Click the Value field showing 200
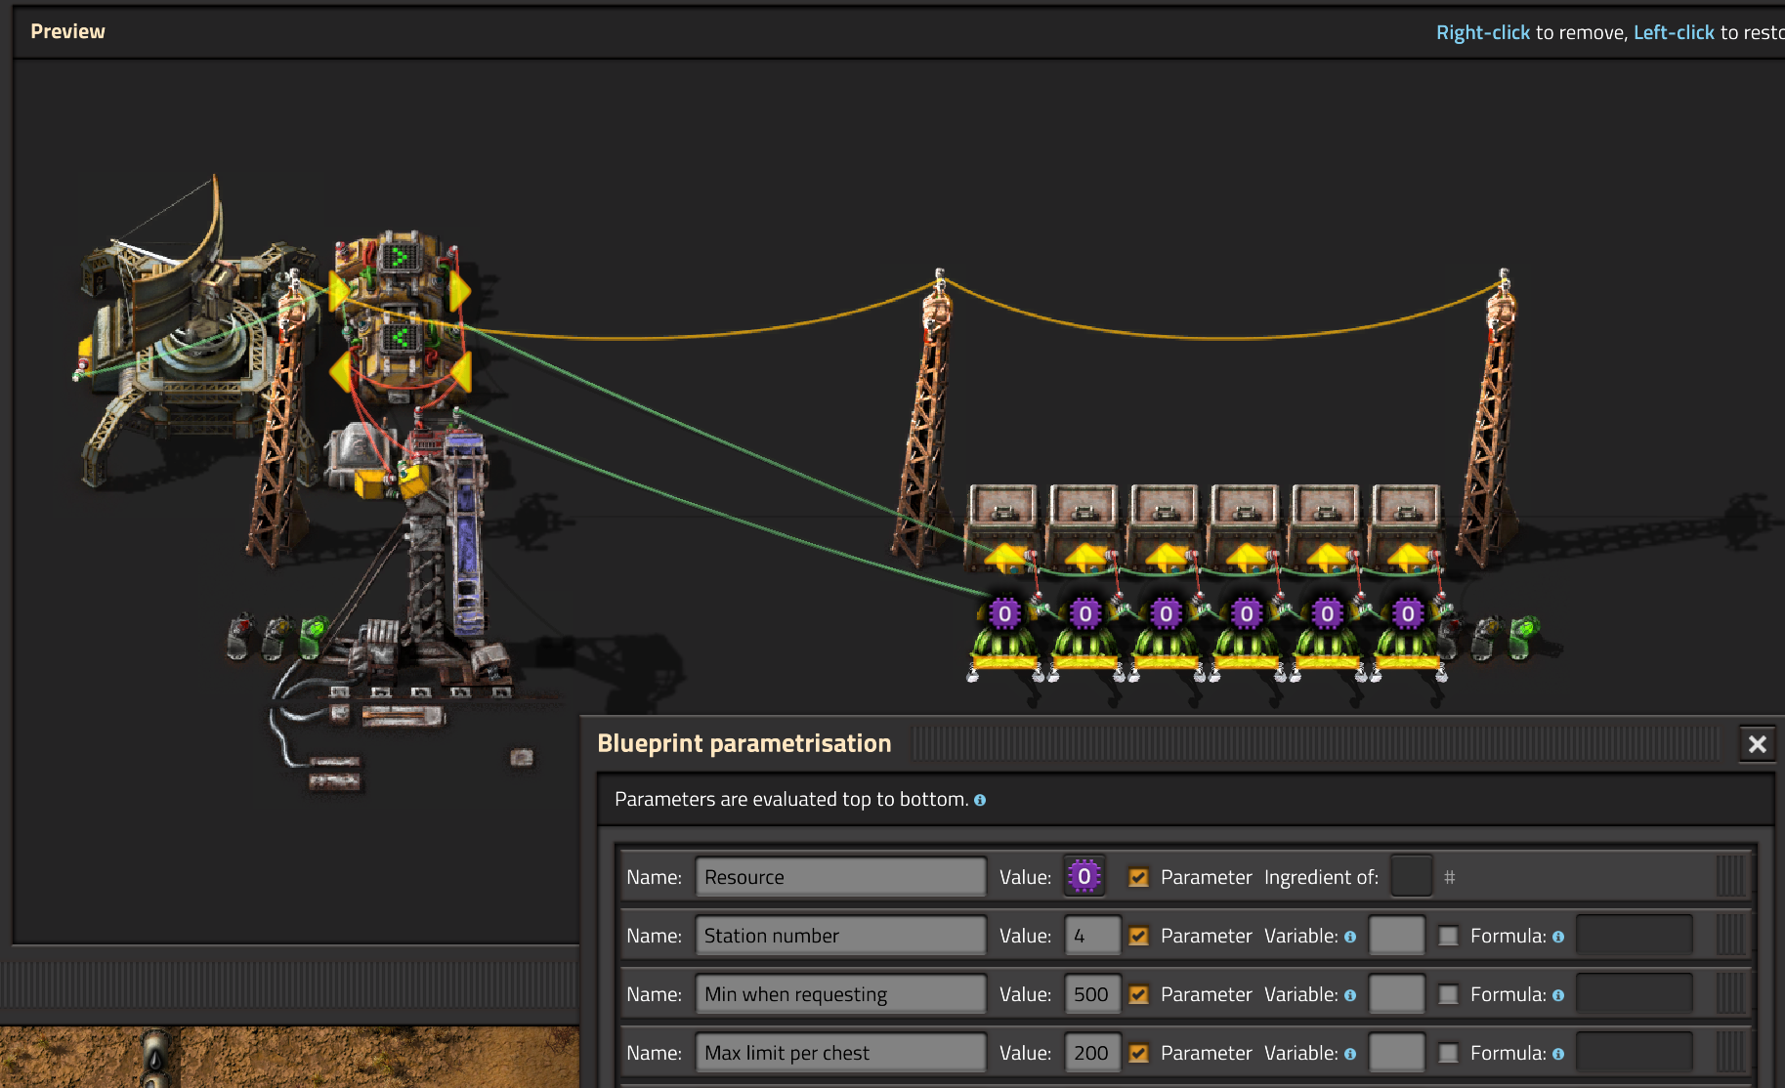Viewport: 1785px width, 1088px height. 1091,1053
